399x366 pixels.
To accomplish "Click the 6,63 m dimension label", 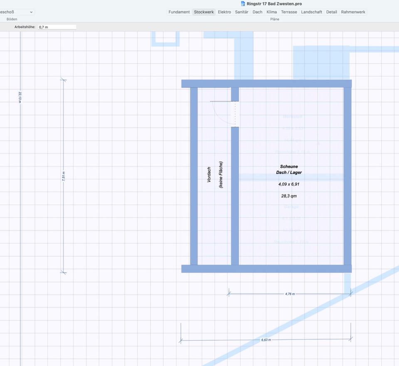I will [x=266, y=340].
